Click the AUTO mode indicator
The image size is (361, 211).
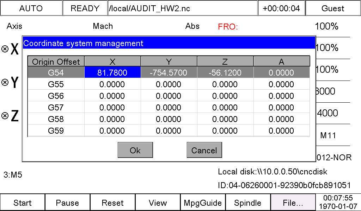point(31,8)
